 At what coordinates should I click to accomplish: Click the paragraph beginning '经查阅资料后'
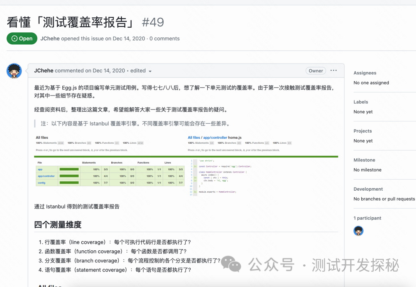coord(132,109)
